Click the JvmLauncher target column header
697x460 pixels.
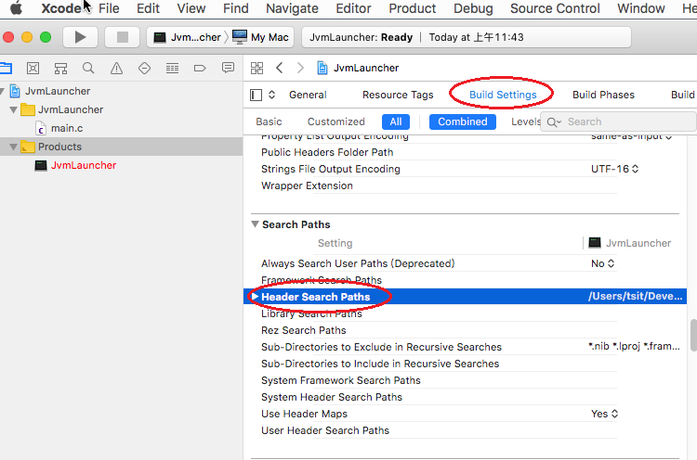pos(630,243)
